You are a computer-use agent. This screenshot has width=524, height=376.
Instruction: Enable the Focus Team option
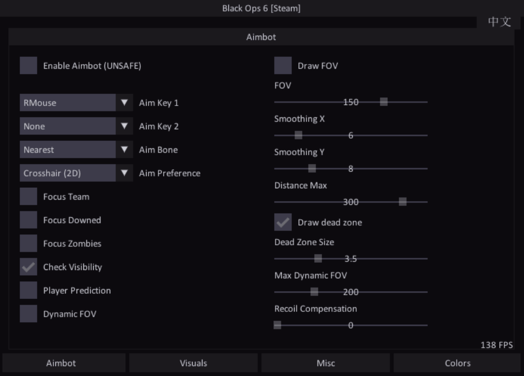click(28, 197)
